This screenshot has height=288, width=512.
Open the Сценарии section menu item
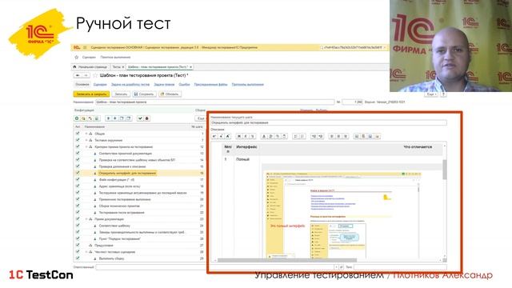tap(89, 57)
